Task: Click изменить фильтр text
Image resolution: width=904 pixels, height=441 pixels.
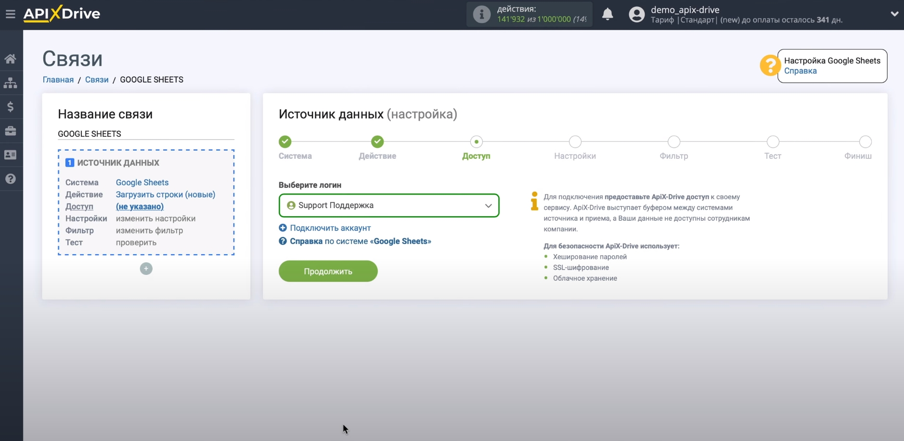Action: click(x=149, y=231)
